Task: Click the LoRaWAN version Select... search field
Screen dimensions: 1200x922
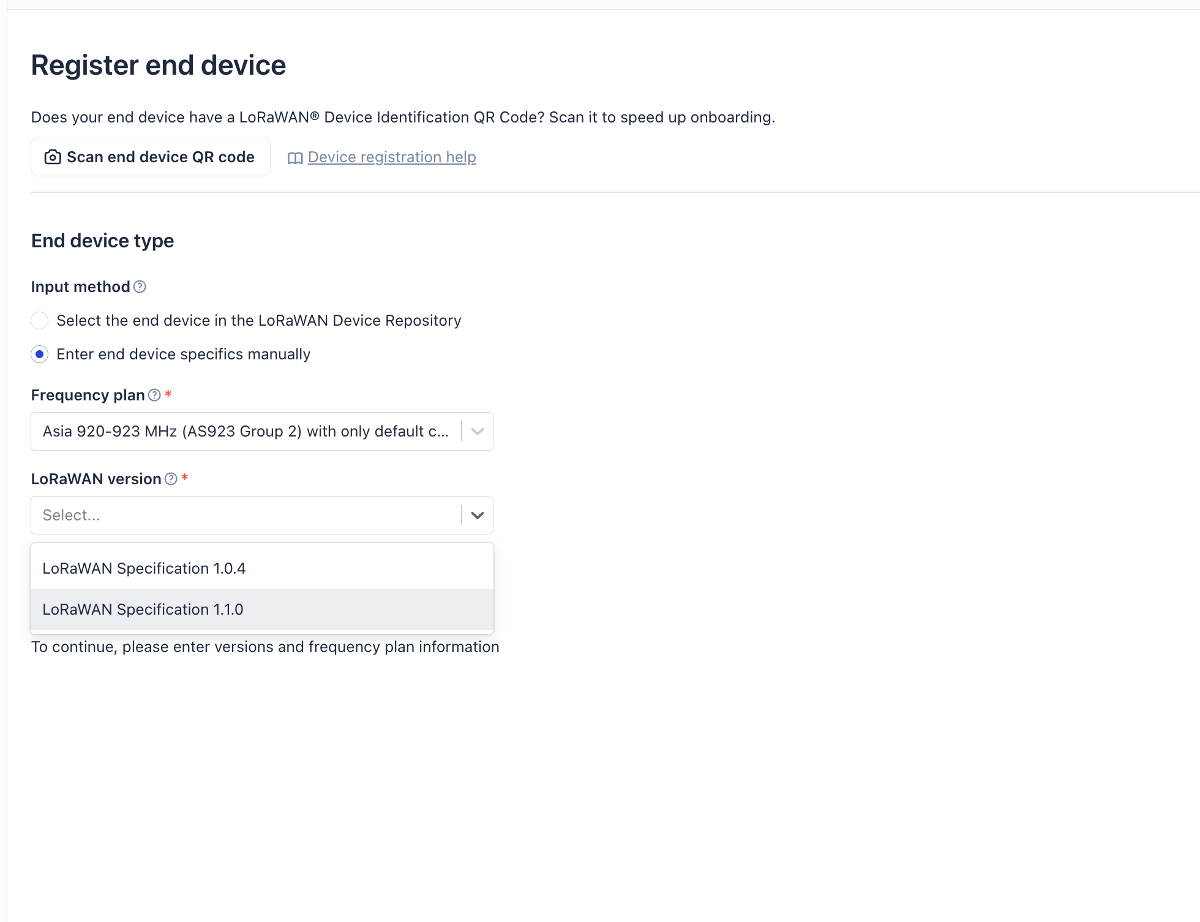Action: pyautogui.click(x=245, y=515)
